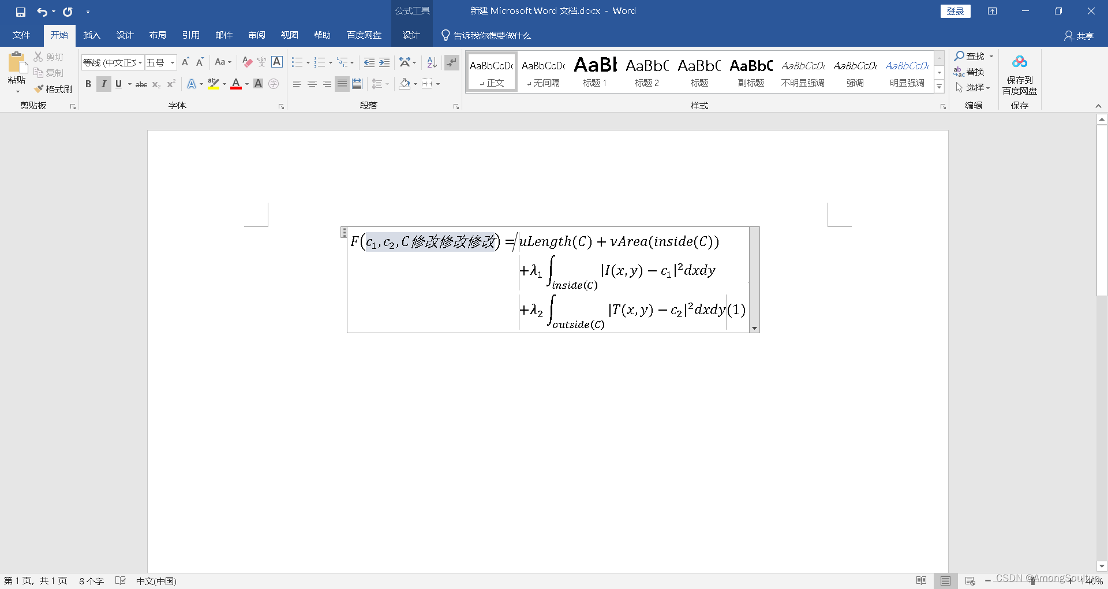Click the 登录 sign-in button
The image size is (1108, 589).
(956, 11)
